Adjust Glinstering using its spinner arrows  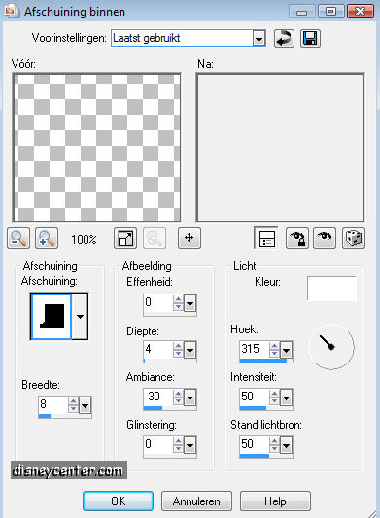tap(178, 445)
